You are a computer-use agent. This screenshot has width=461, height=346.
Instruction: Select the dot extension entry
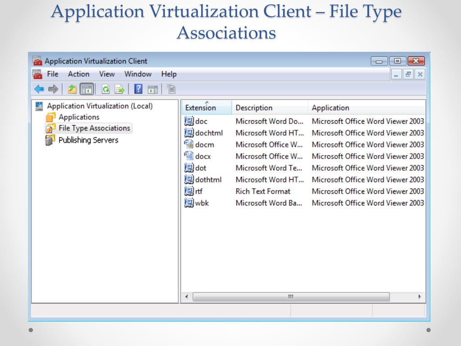[201, 168]
